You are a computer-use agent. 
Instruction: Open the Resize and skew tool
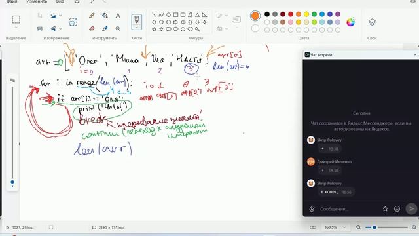point(40,28)
